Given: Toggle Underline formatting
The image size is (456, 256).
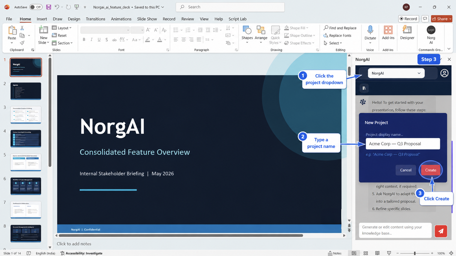Looking at the screenshot, I should pyautogui.click(x=99, y=40).
